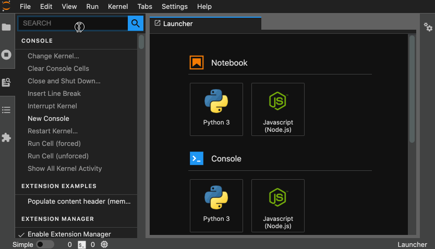Select the Launcher tab

coord(206,23)
